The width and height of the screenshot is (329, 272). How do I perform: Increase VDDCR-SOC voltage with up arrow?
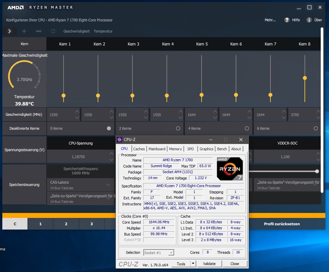(318, 154)
